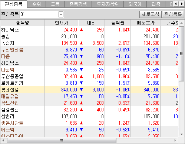
Task: Select the 누리텔레콤 stock row
Action: [89, 50]
